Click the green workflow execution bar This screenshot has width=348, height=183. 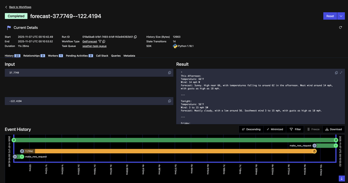[x=175, y=140]
